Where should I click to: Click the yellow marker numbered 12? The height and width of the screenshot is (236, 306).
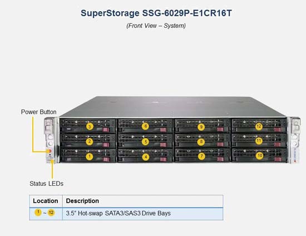click(x=259, y=126)
